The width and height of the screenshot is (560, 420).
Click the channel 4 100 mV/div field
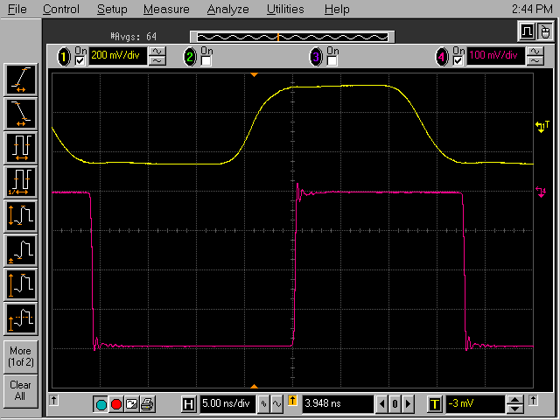coord(495,56)
